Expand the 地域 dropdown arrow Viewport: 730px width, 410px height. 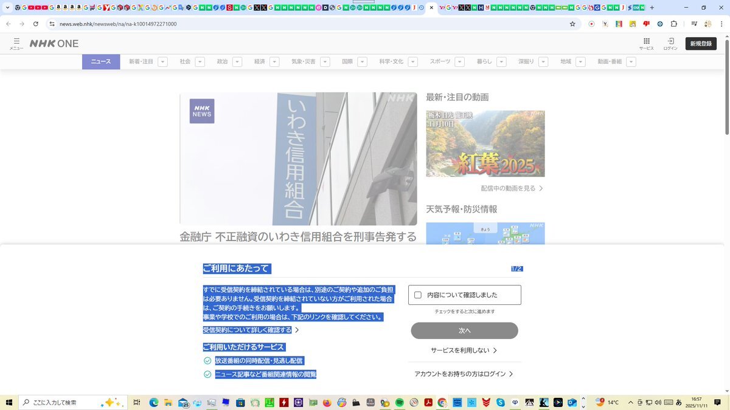581,61
